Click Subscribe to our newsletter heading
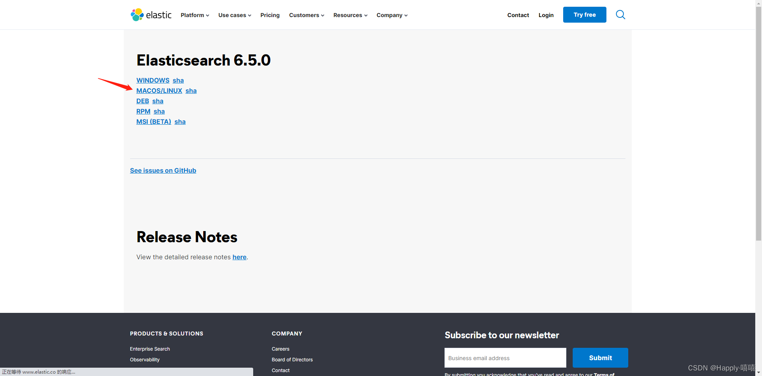Screen dimensions: 762x376 502,335
